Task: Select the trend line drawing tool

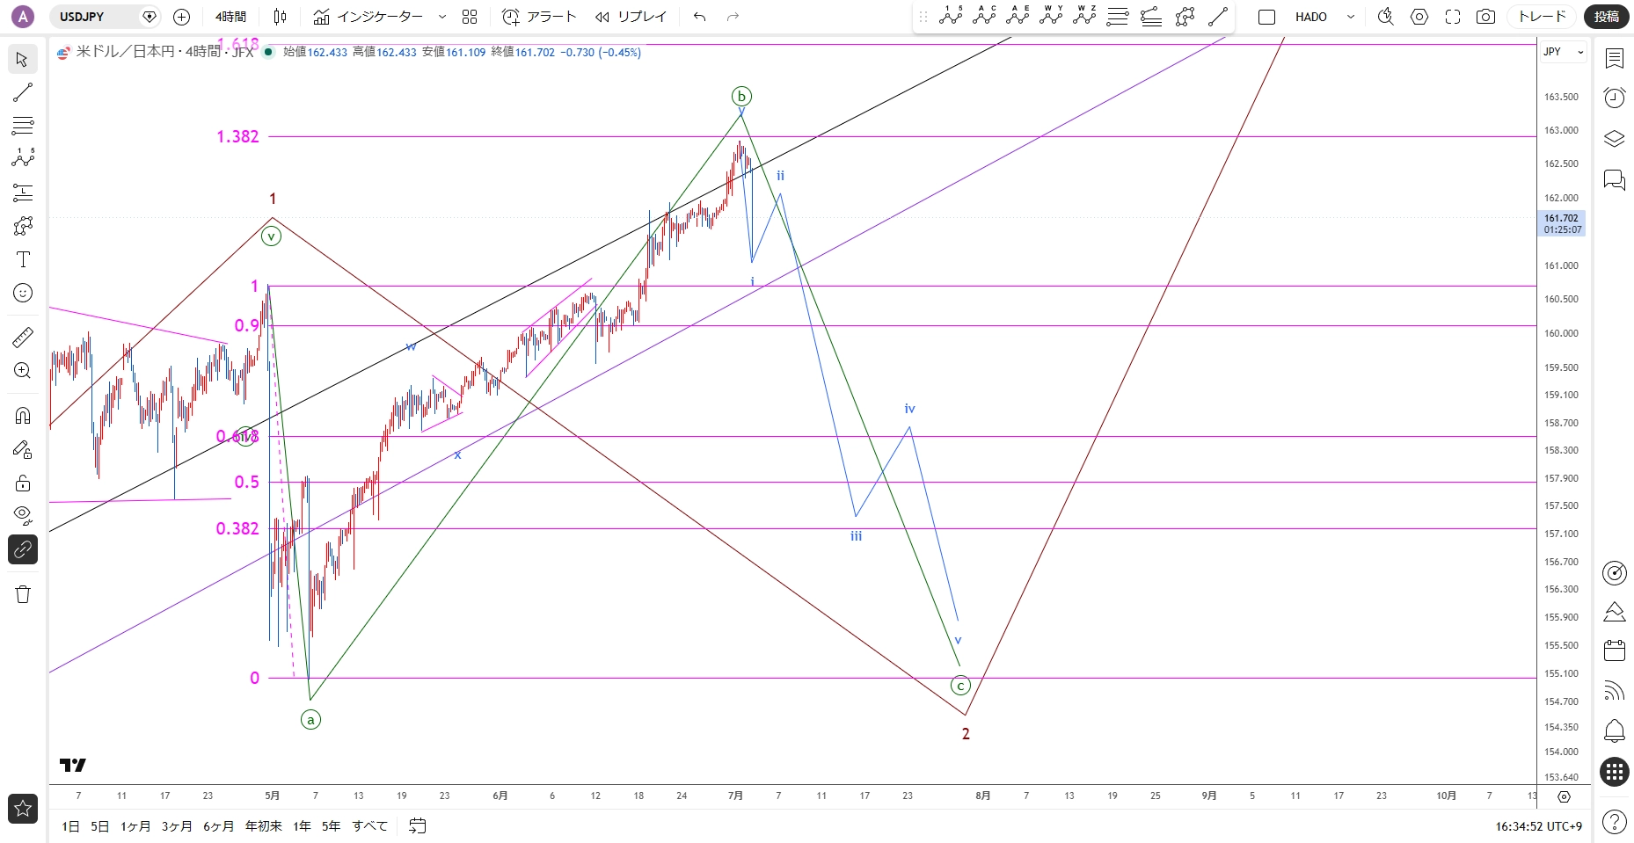Action: click(x=23, y=92)
